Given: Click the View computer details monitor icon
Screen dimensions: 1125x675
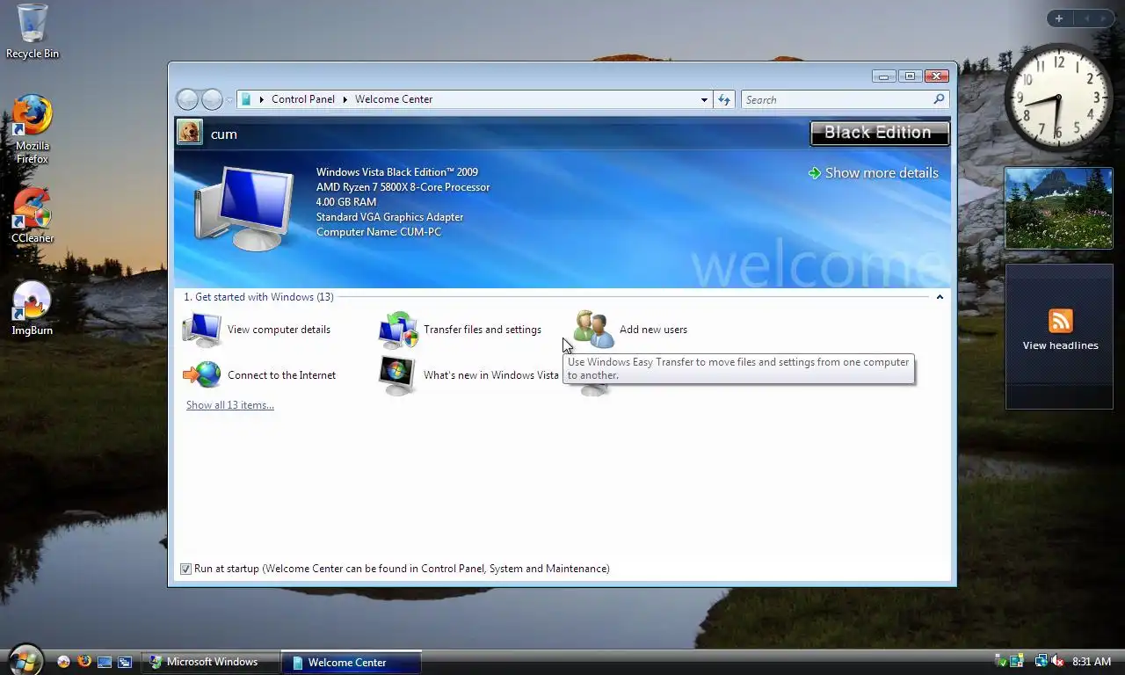Looking at the screenshot, I should coord(202,330).
